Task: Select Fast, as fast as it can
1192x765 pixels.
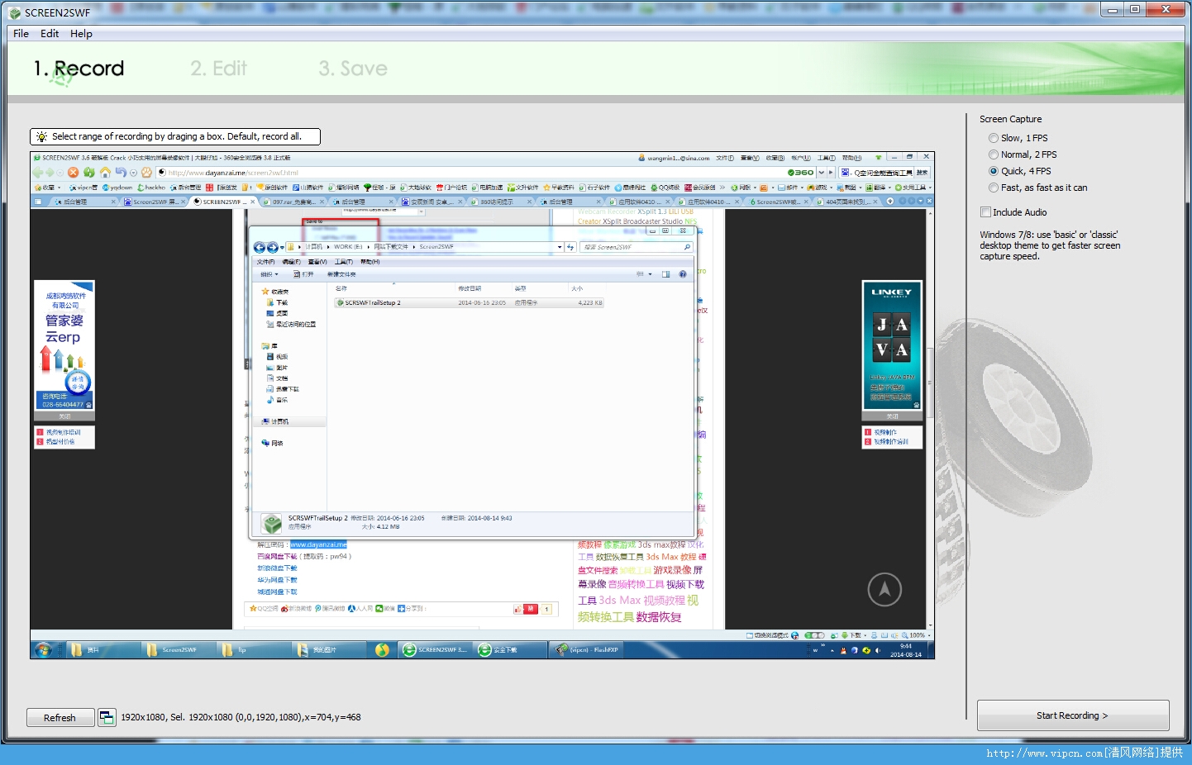Action: (1037, 188)
